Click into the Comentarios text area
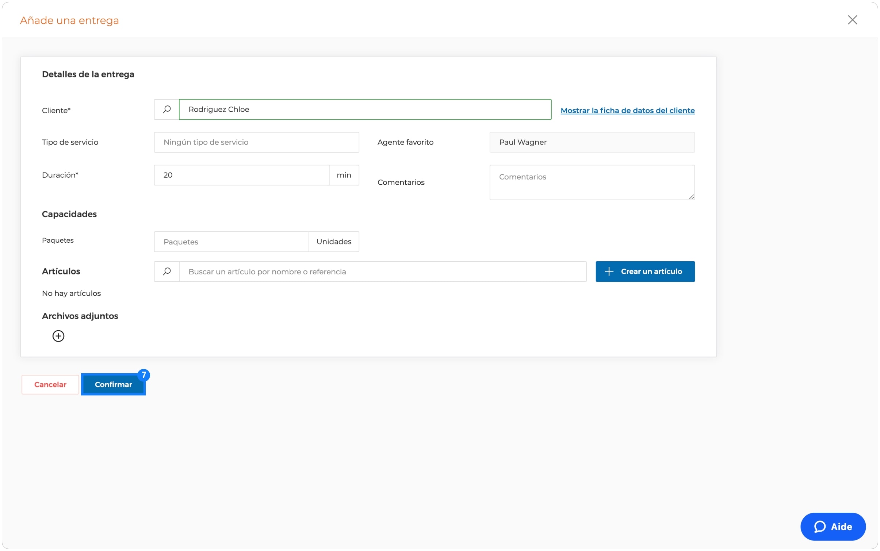The height and width of the screenshot is (551, 880). pyautogui.click(x=592, y=182)
